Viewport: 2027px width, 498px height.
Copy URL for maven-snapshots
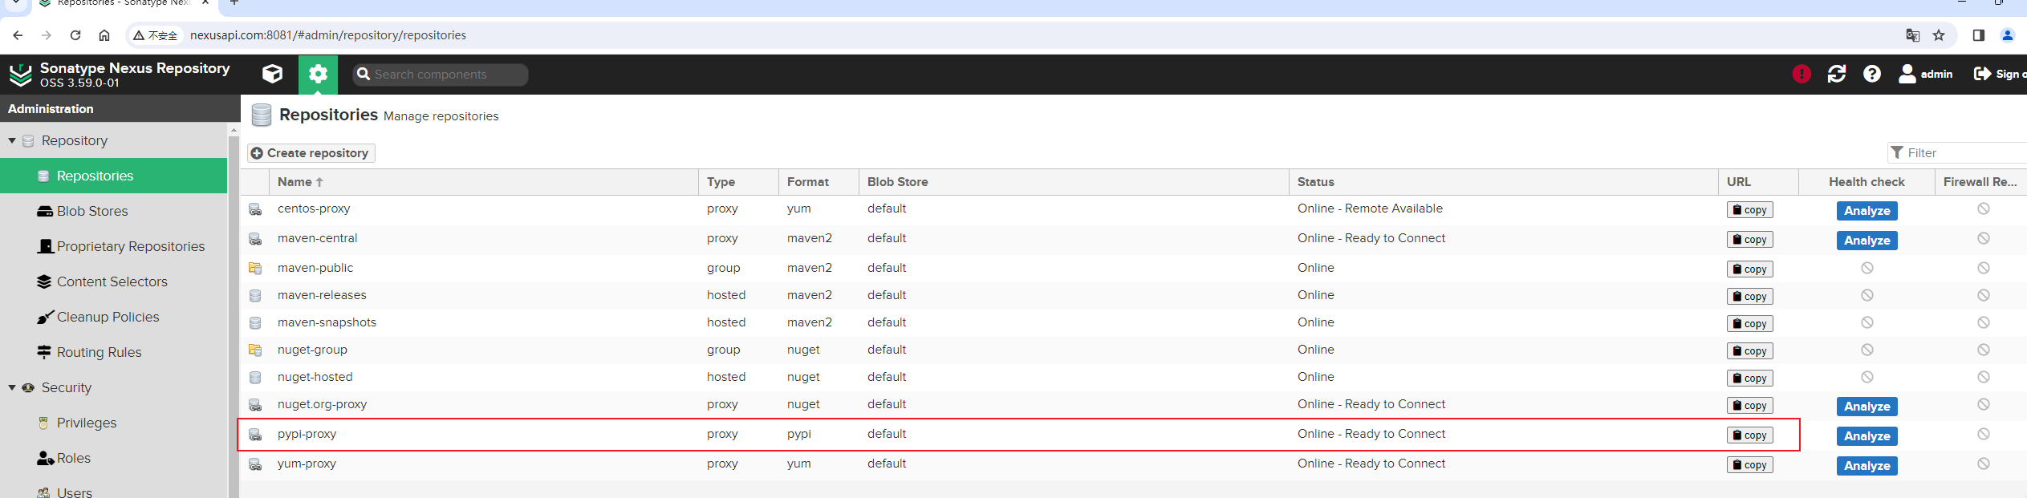click(x=1749, y=324)
